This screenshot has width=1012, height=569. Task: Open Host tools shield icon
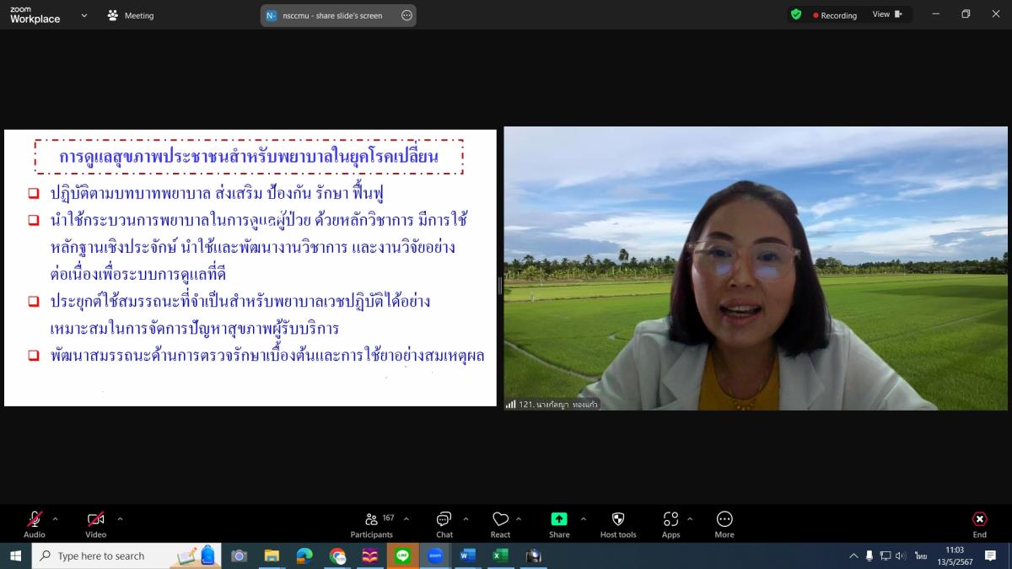618,523
